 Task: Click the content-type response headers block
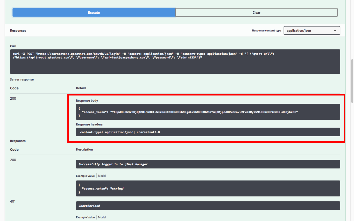tap(208, 132)
